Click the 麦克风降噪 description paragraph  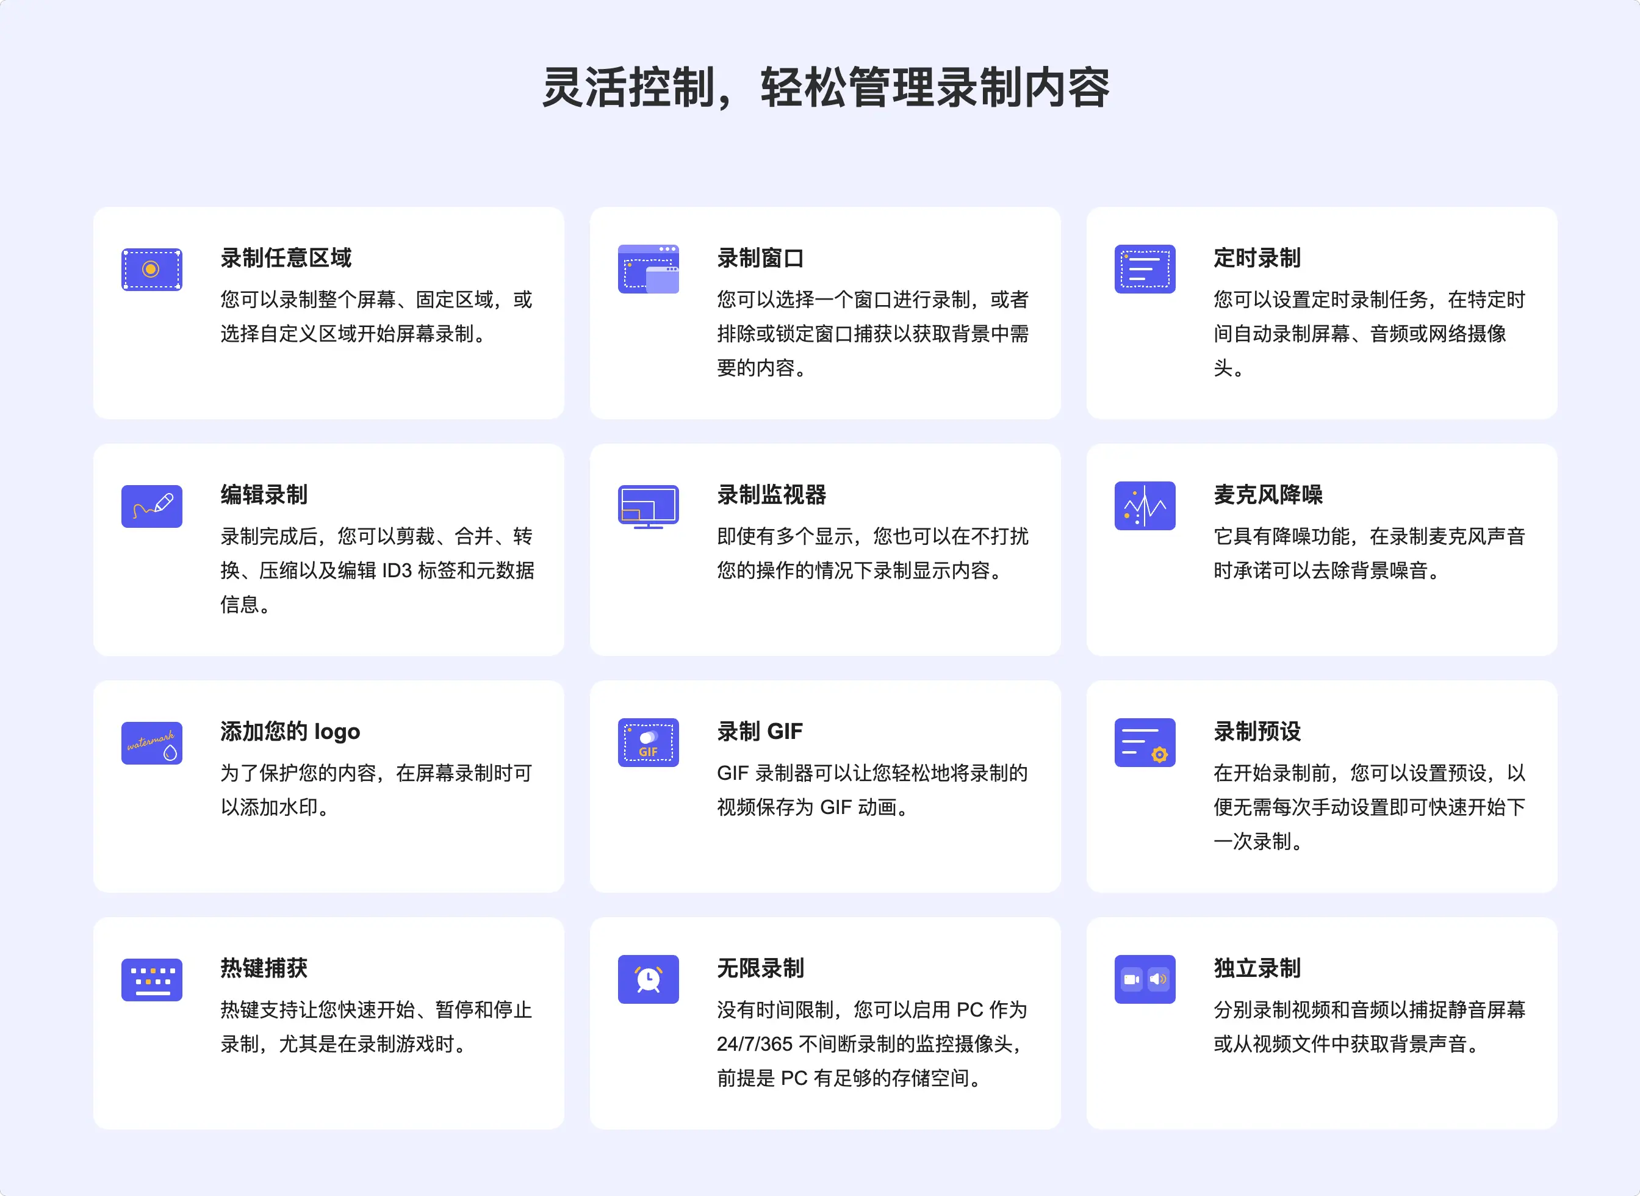(x=1368, y=553)
